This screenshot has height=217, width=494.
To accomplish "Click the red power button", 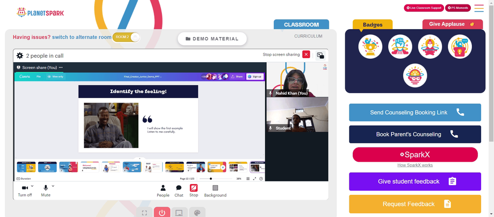I will tap(162, 213).
